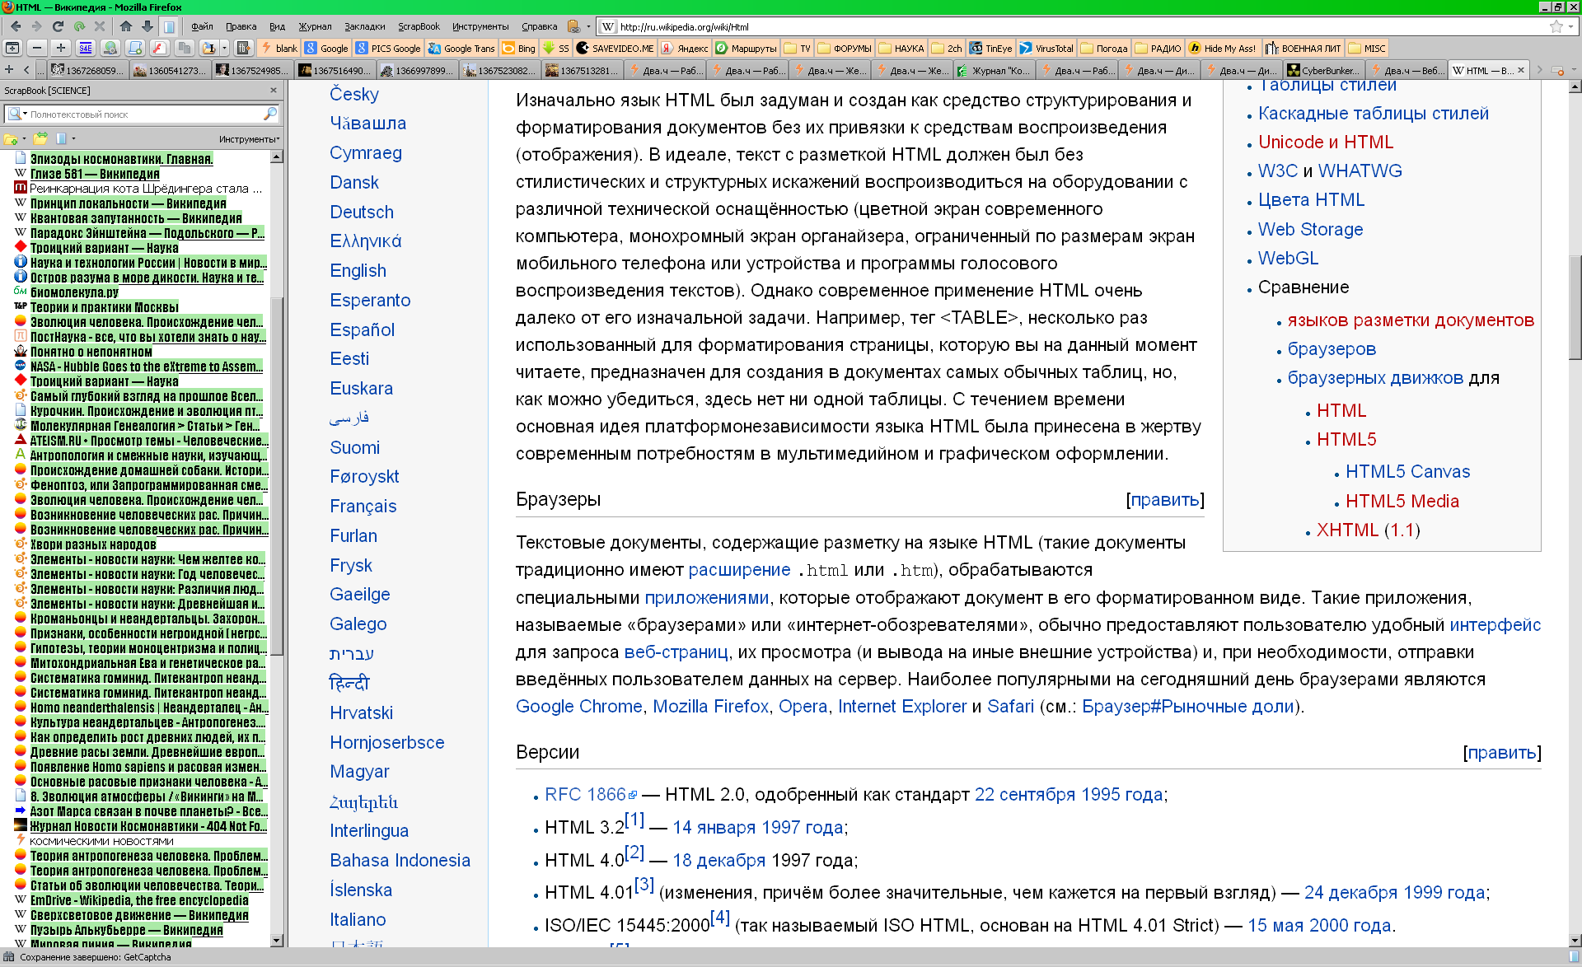Open the РАДИО bookmarks folder
The image size is (1582, 967).
click(1158, 48)
